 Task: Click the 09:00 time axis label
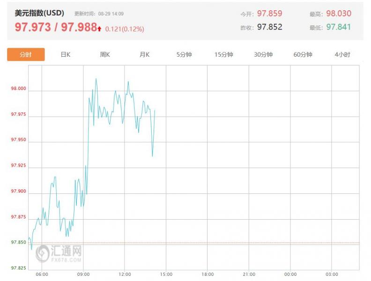(83, 274)
